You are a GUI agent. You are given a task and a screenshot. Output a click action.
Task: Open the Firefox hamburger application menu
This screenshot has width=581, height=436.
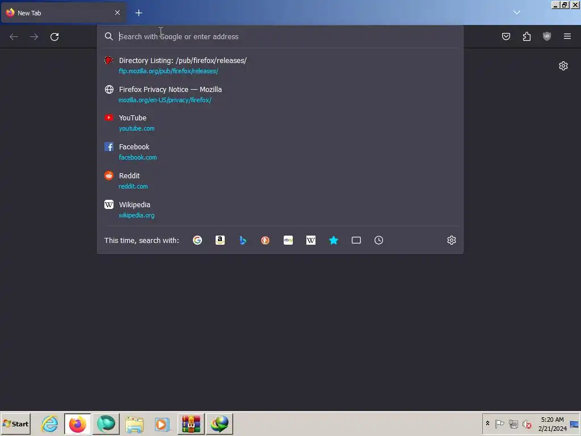pos(567,36)
